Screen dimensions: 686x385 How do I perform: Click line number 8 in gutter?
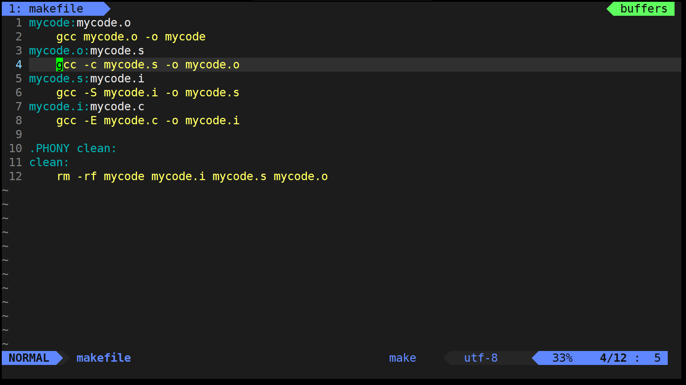click(19, 120)
